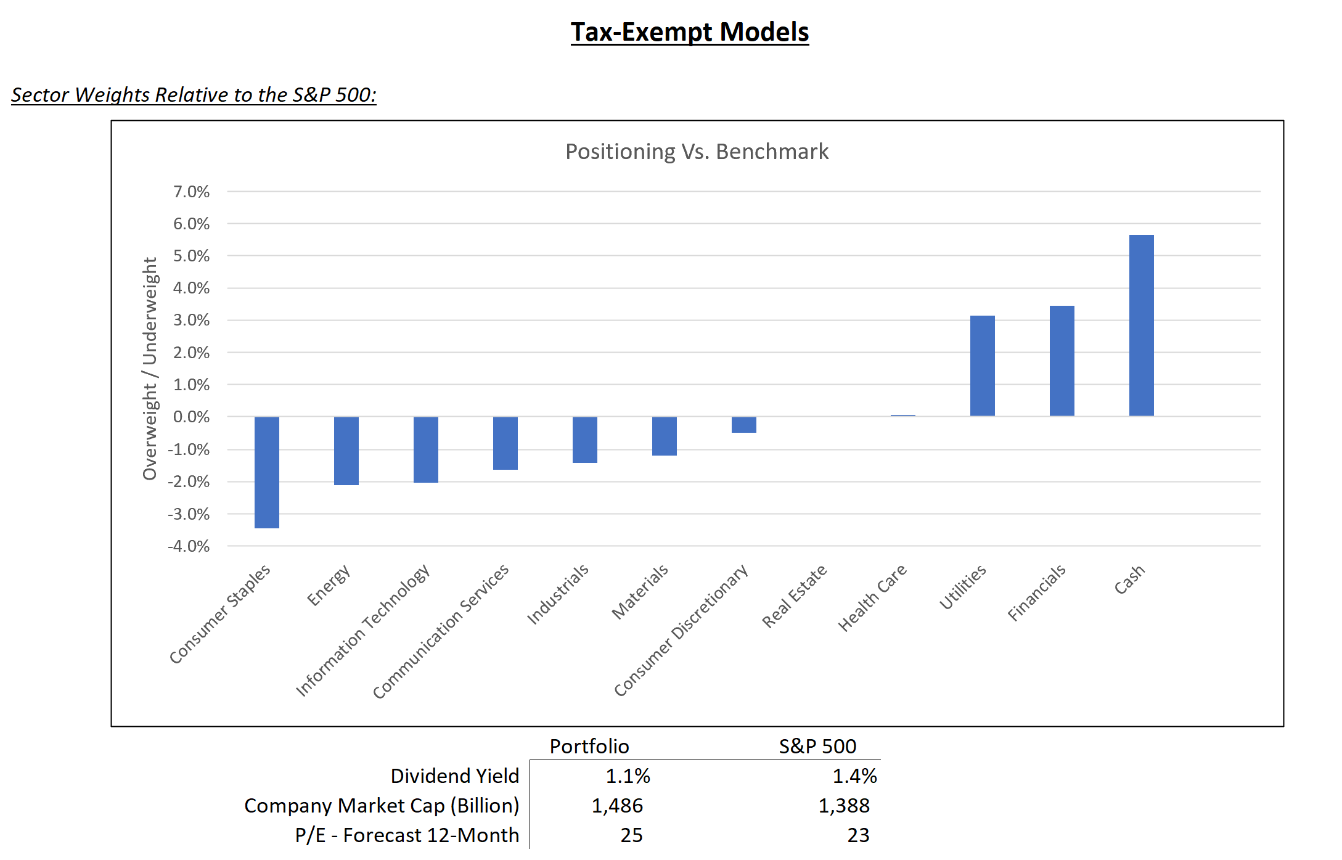Screen dimensions: 1342x860
Task: Click the Financials bar
Action: point(1062,361)
